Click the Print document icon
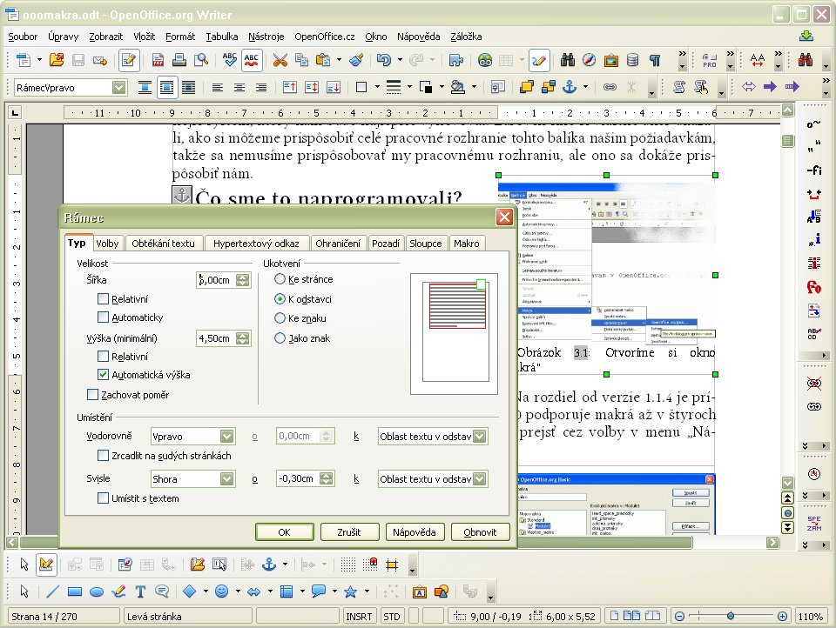 coord(179,60)
